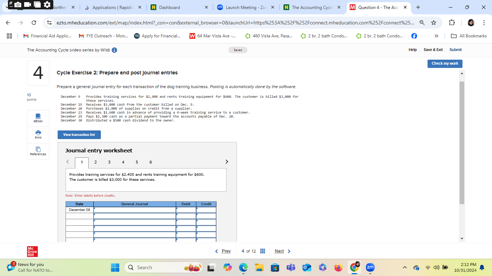Click the View transaction list button
The image size is (492, 276).
click(79, 135)
